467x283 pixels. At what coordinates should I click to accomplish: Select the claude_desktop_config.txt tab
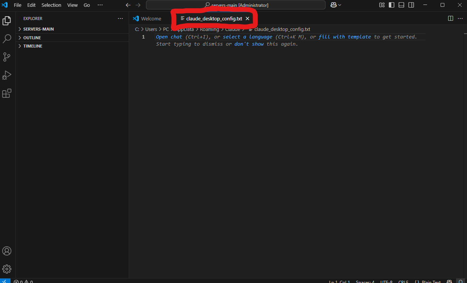[214, 18]
